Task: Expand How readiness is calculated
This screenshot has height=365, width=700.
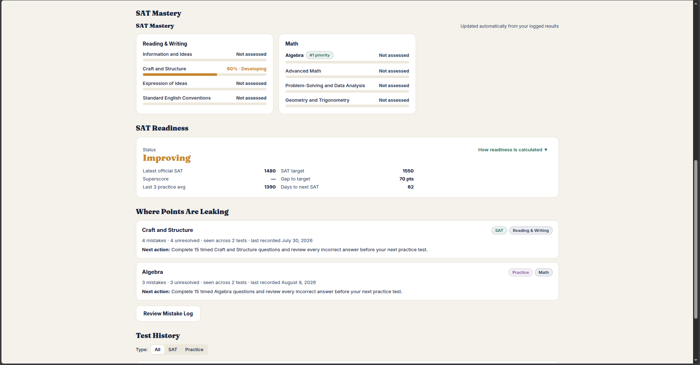Action: [513, 150]
